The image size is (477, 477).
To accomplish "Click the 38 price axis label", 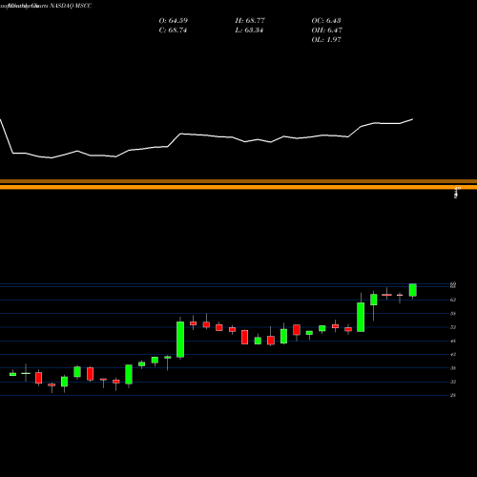I will pyautogui.click(x=453, y=368).
